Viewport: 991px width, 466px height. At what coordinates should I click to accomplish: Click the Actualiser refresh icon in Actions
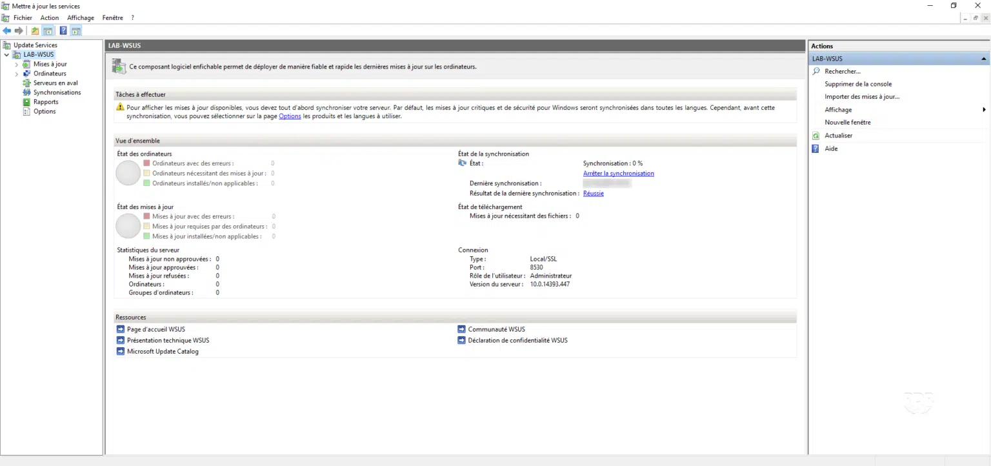[x=816, y=136]
